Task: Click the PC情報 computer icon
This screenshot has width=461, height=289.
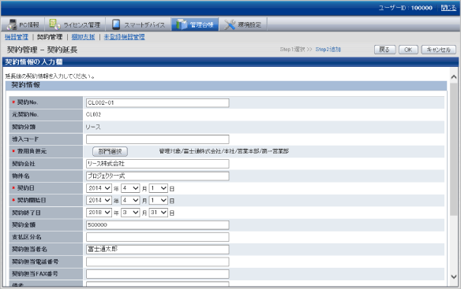Action: (x=12, y=24)
